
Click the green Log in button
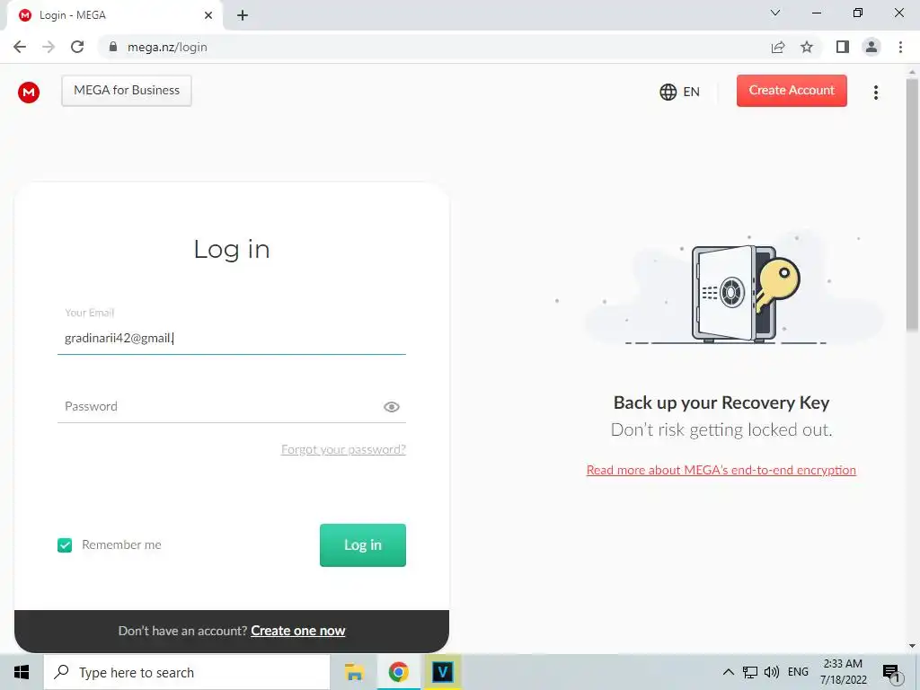[x=363, y=545]
